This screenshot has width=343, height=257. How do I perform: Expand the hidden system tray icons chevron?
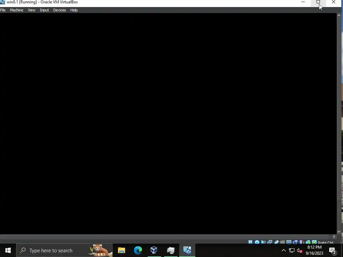coord(283,250)
